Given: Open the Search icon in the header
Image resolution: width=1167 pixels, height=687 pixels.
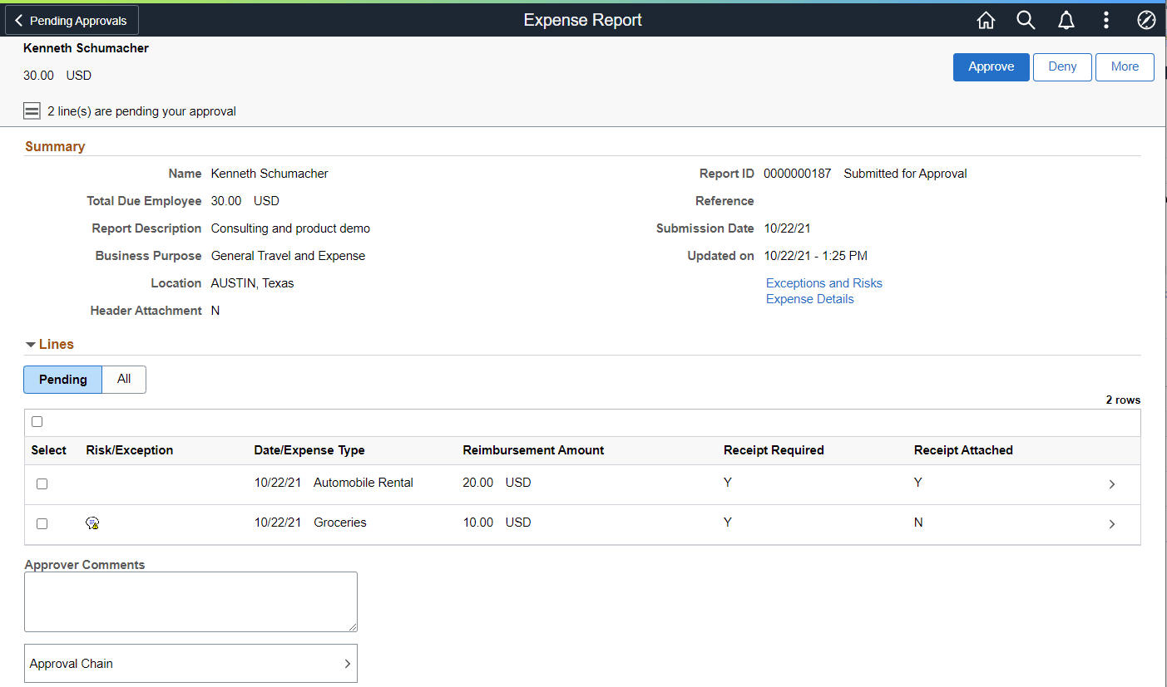Looking at the screenshot, I should pos(1026,20).
